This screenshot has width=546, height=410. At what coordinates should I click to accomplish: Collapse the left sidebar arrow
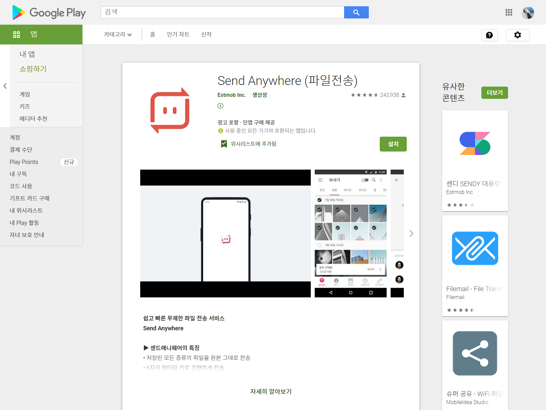click(5, 86)
